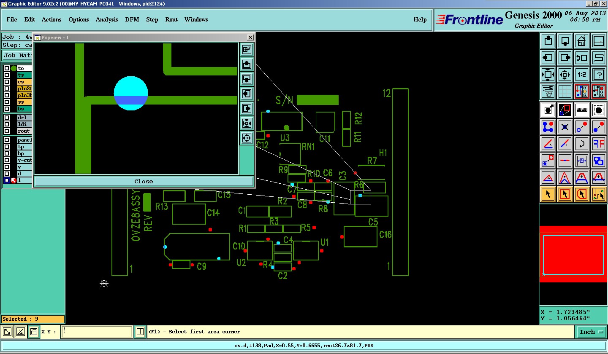Click the exclamation mark button near XY field
This screenshot has height=354, width=608.
(140, 332)
